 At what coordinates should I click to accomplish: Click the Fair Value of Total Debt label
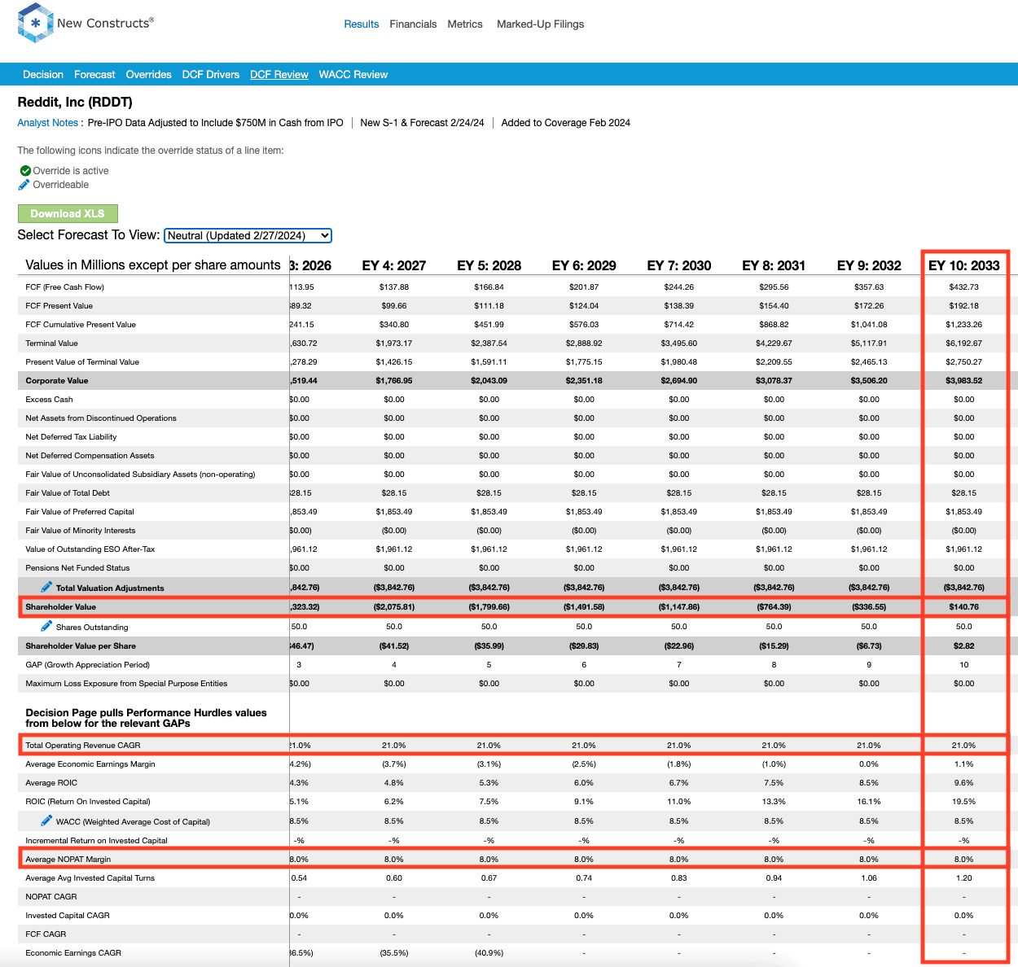(68, 493)
